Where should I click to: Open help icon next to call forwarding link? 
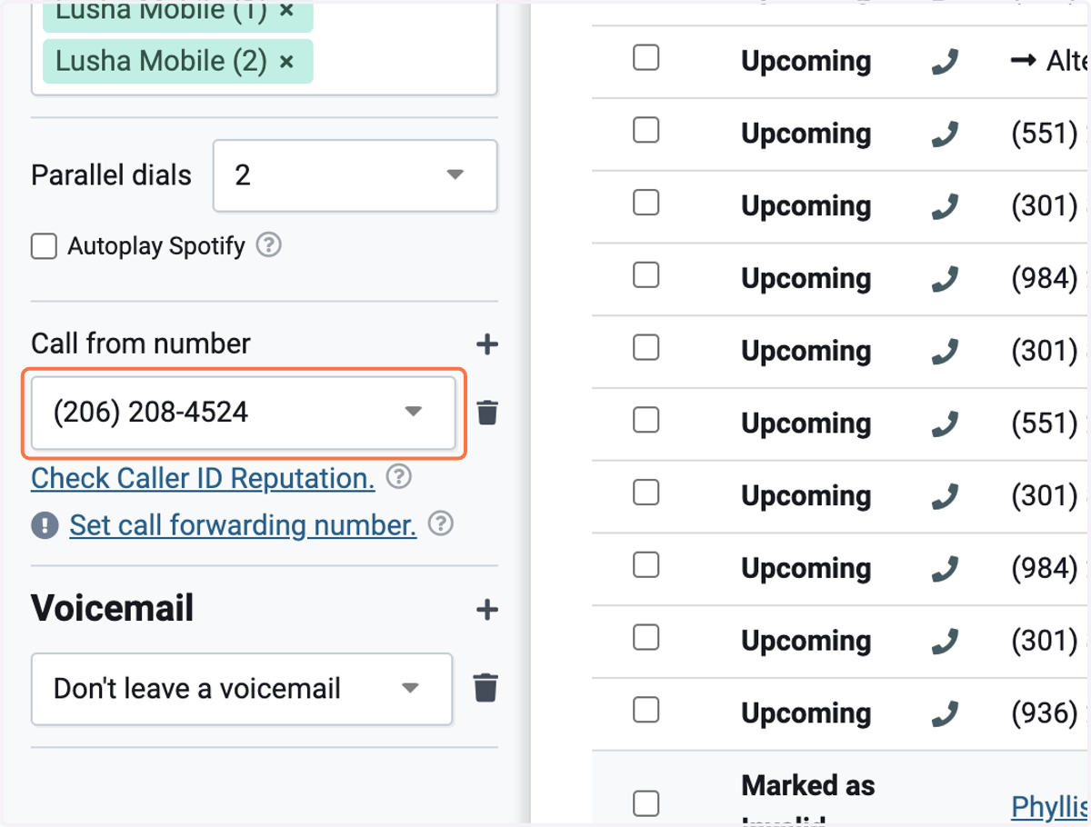441,524
